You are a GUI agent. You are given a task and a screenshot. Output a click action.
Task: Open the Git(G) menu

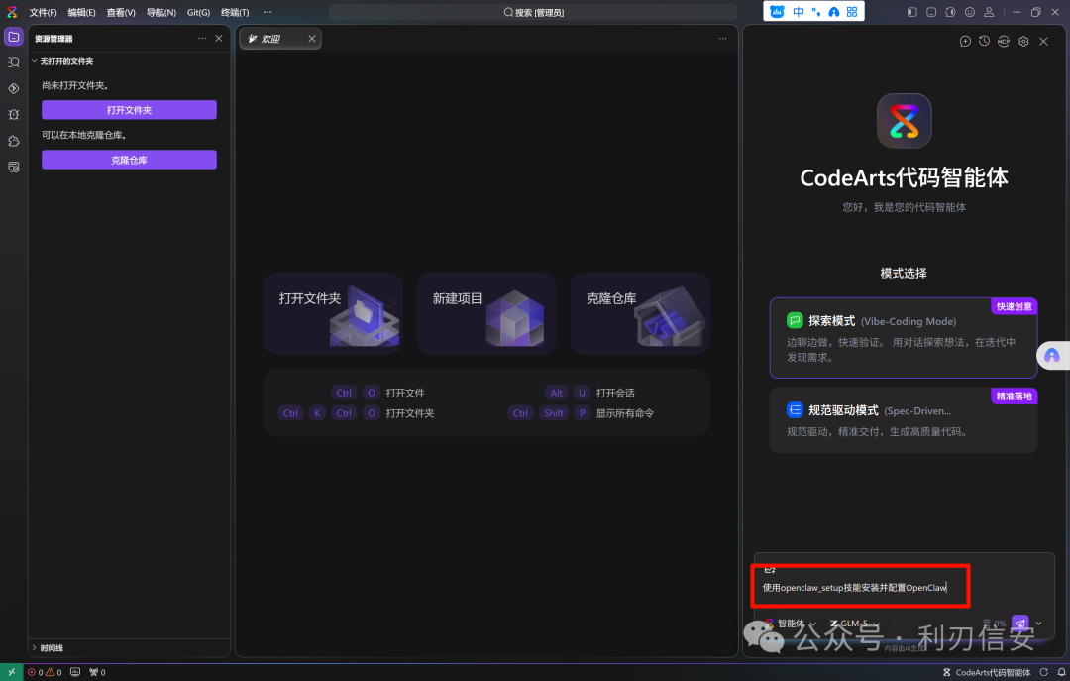point(198,12)
